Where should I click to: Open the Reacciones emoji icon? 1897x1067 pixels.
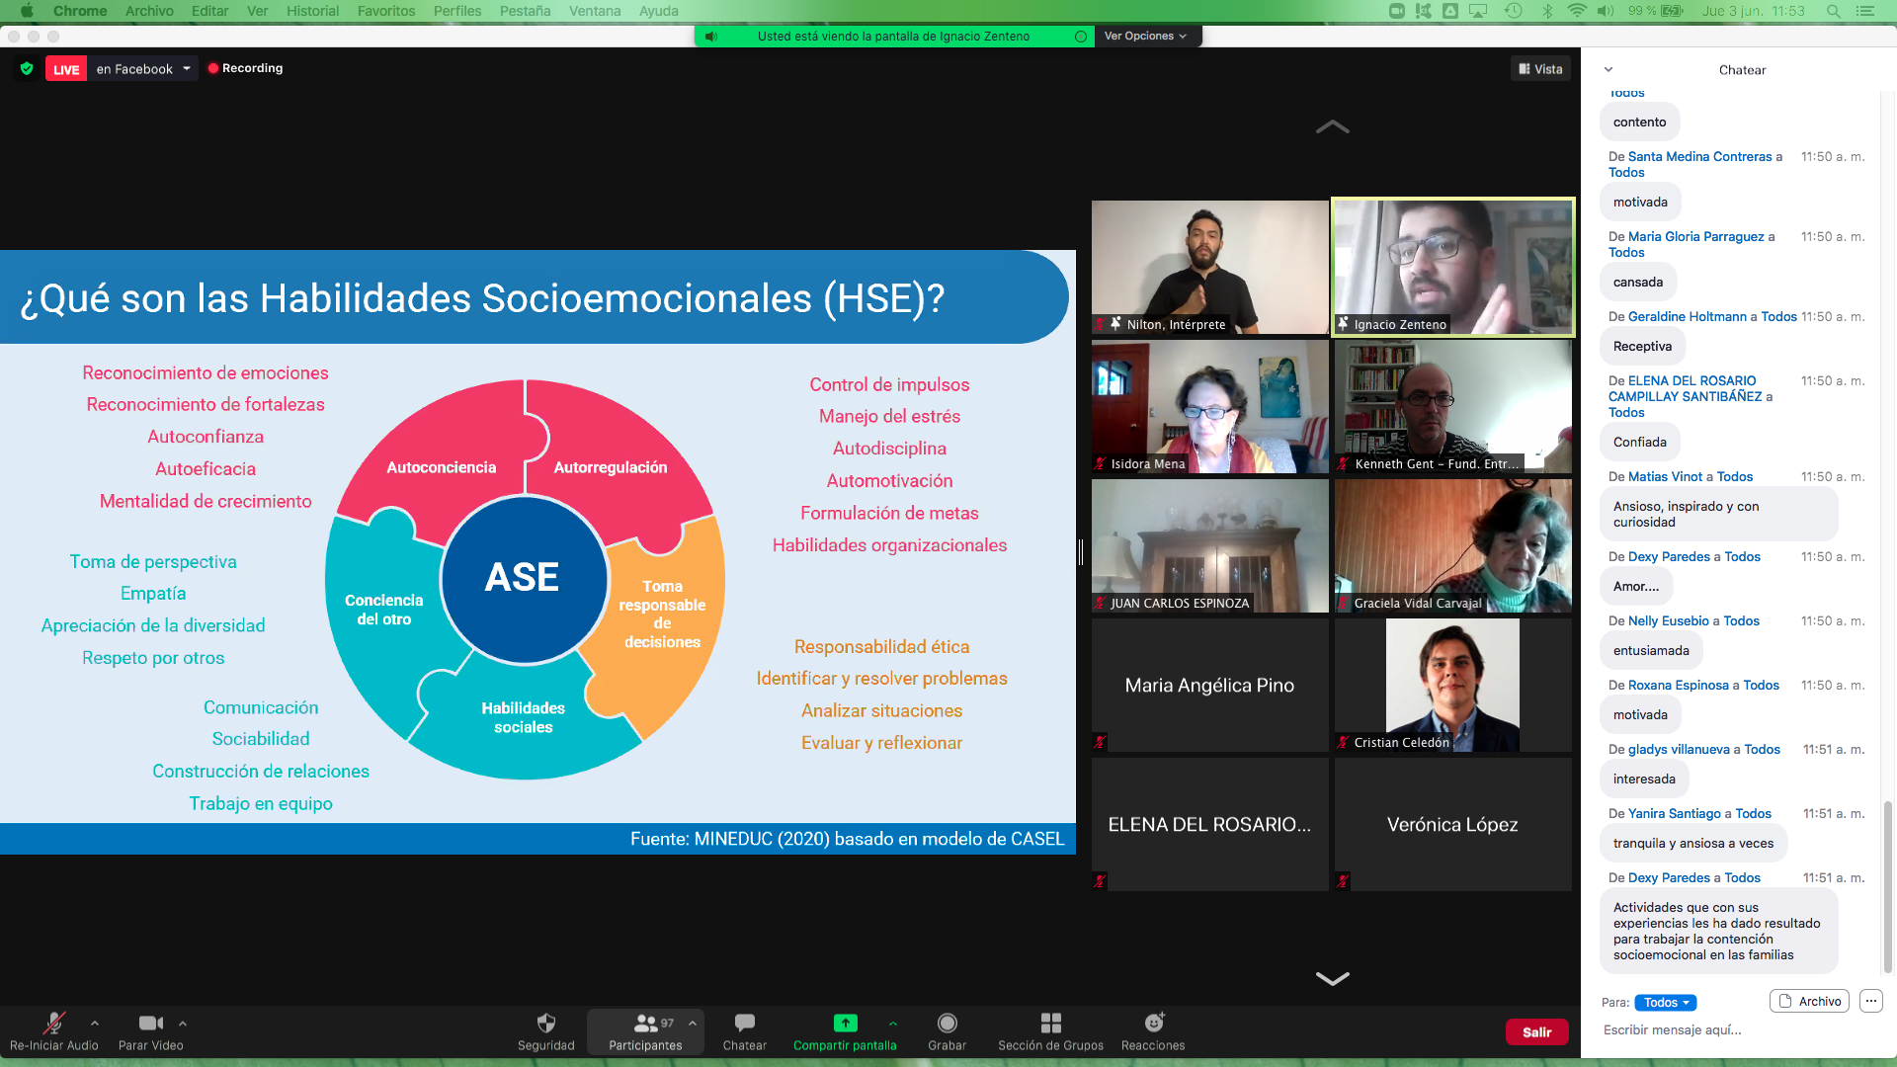pyautogui.click(x=1153, y=1024)
